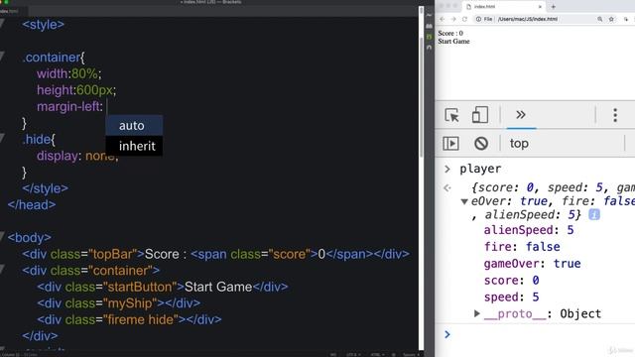Click the 'topBar' div line in editor
This screenshot has width=635, height=357.
tap(216, 254)
